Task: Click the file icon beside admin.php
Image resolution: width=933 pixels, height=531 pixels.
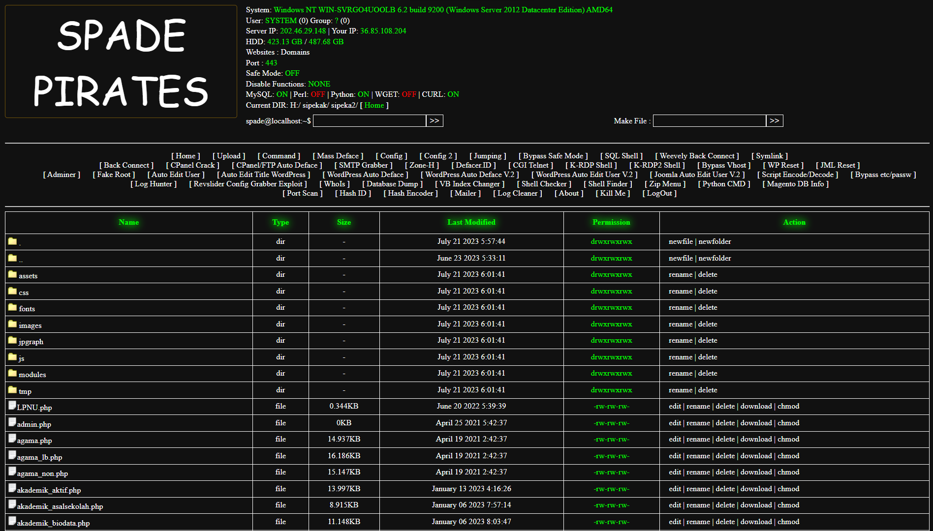Action: click(12, 422)
